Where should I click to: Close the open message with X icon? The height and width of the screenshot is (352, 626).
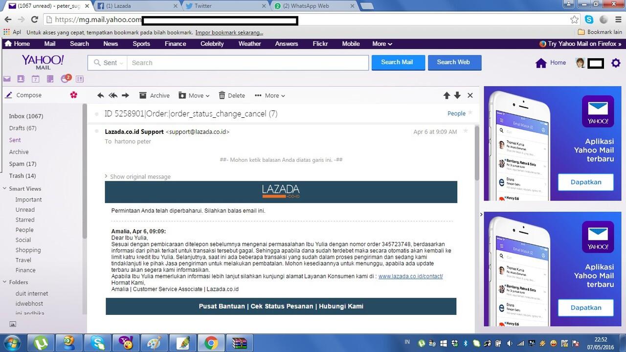click(470, 95)
